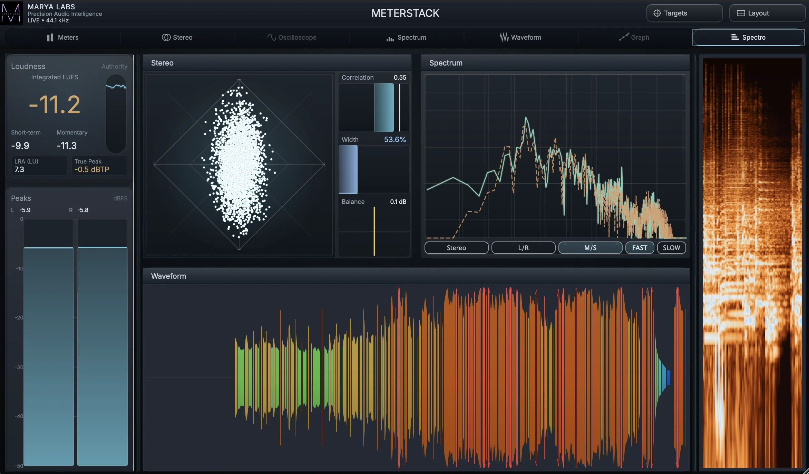
Task: Select L/R spectrum mode button
Action: (x=523, y=248)
